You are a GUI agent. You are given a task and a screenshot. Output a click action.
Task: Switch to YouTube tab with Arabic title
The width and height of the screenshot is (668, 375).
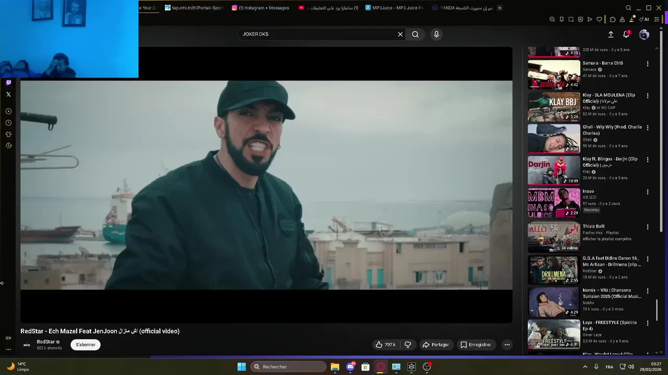[x=328, y=8]
